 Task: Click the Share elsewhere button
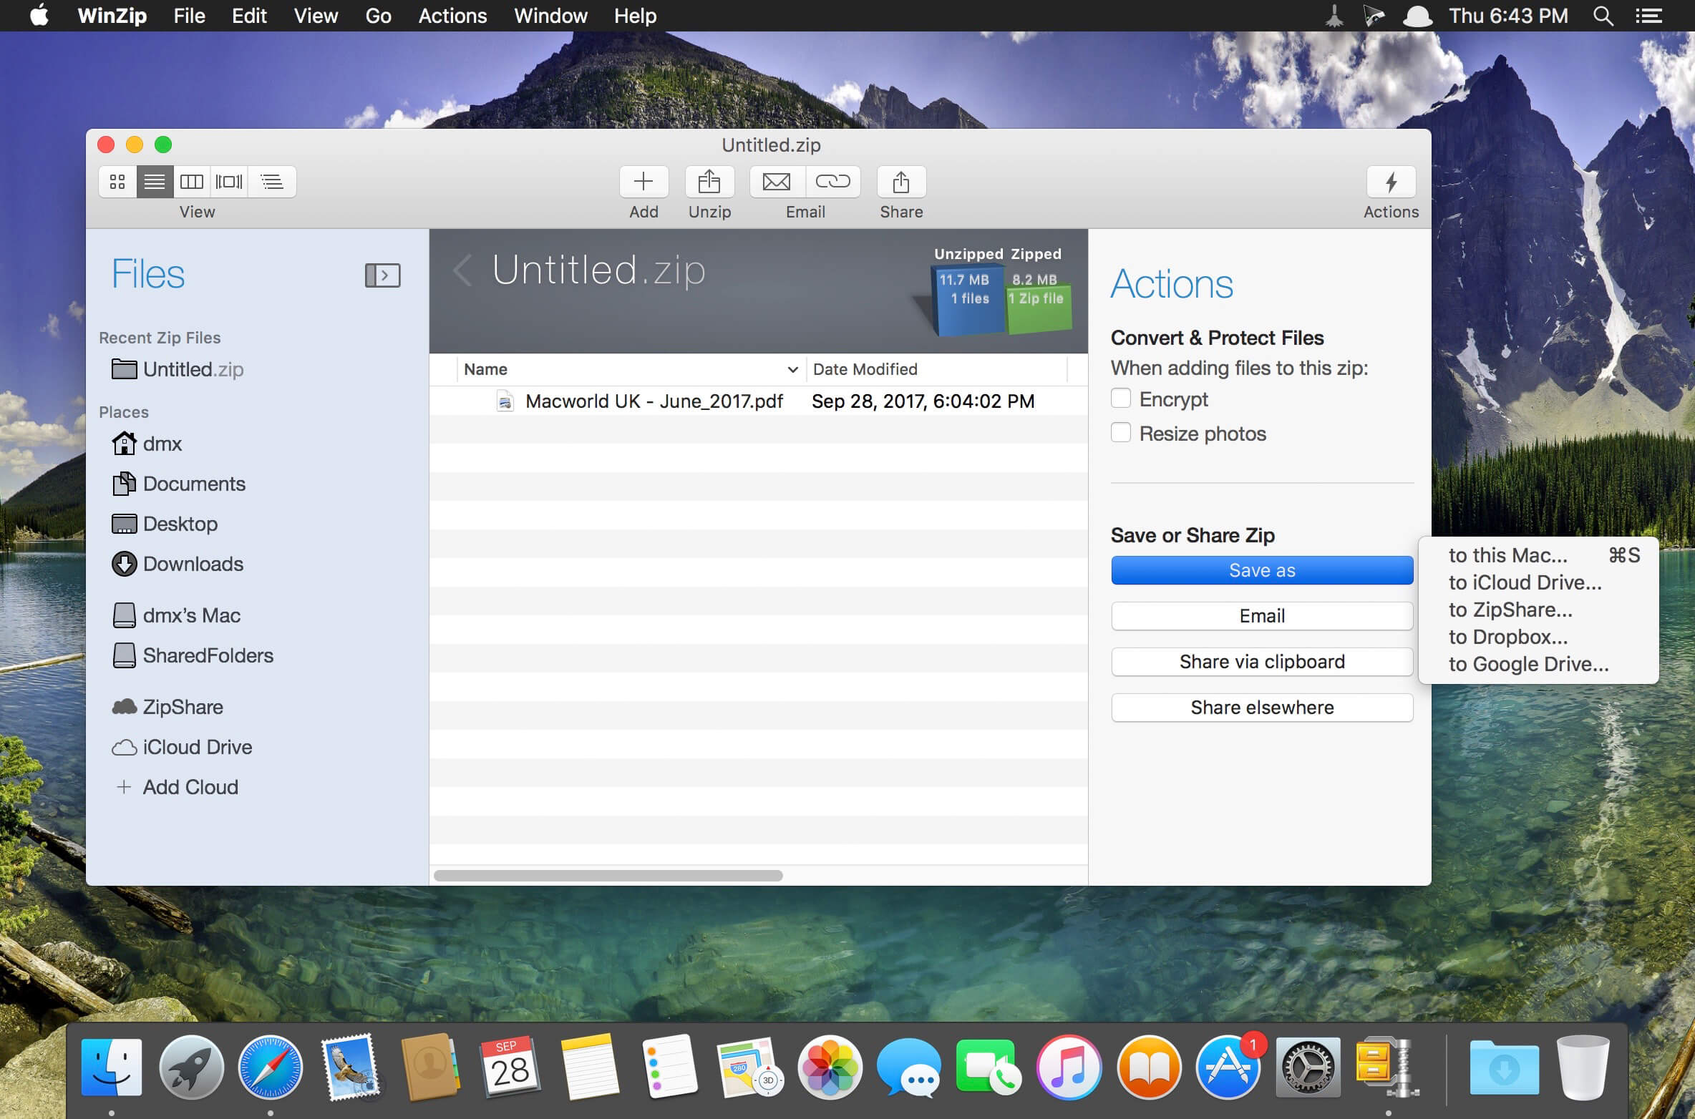pyautogui.click(x=1261, y=707)
